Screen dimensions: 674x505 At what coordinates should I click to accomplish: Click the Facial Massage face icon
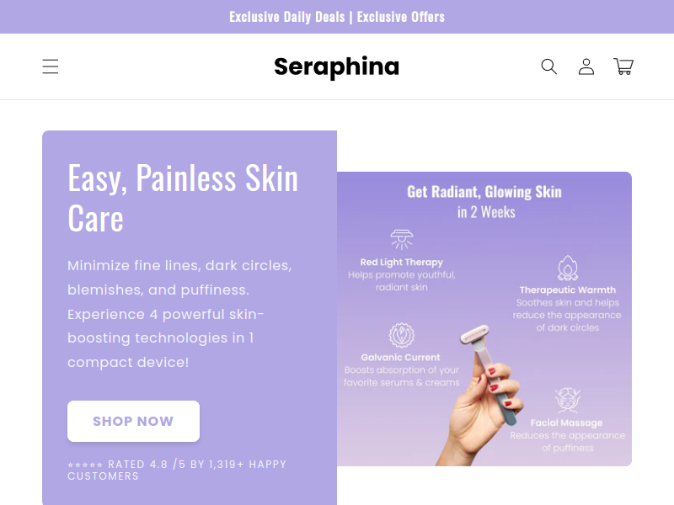(567, 401)
